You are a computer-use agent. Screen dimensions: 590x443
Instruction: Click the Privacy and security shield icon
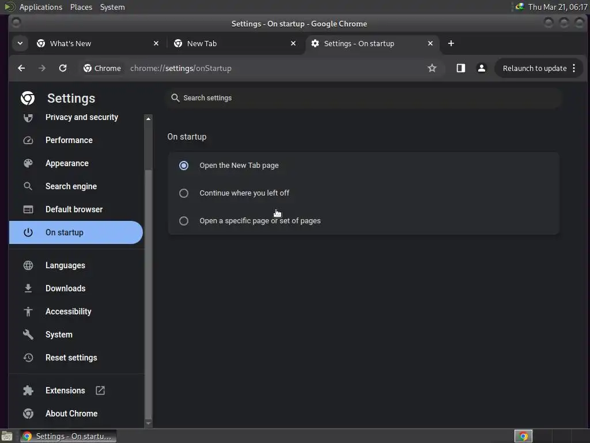pyautogui.click(x=28, y=118)
